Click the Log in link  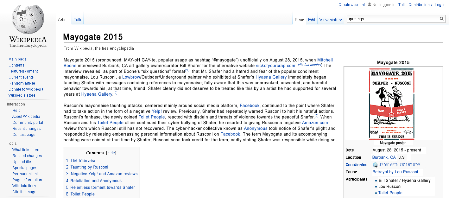point(440,5)
